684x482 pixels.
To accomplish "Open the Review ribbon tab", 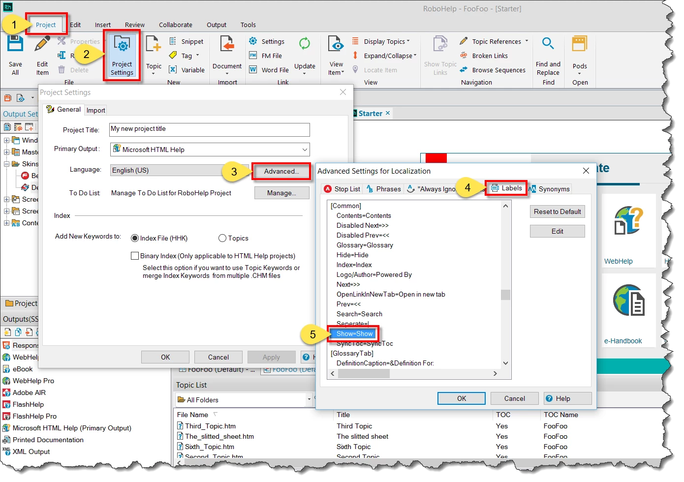I will (135, 25).
